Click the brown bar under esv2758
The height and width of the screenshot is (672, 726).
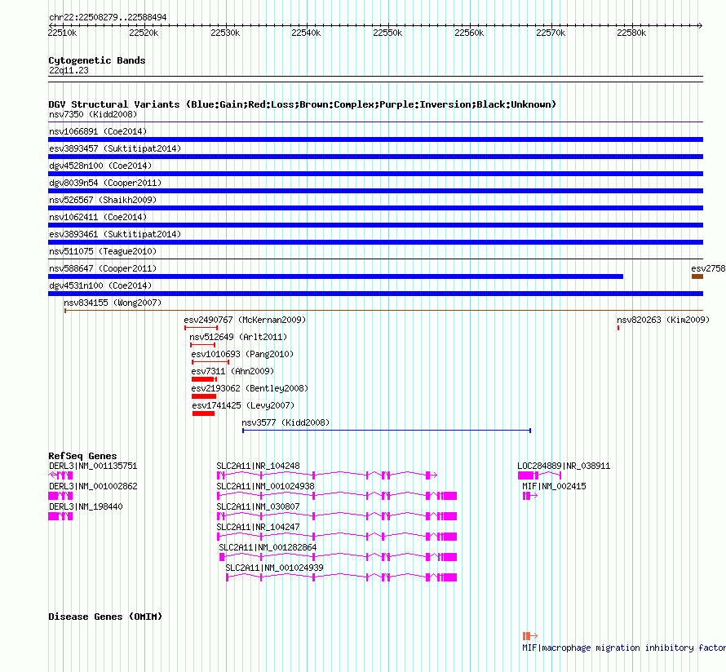pyautogui.click(x=697, y=276)
